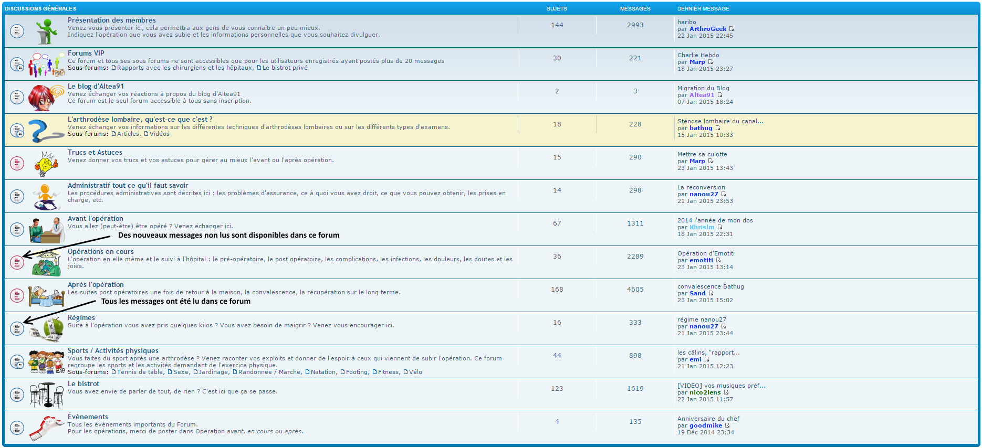Viewport: 982px width, 448px height.
Task: Go to latest post icon beside ArthroGeek
Action: pos(732,29)
